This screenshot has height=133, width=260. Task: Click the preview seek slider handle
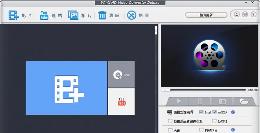[166, 90]
